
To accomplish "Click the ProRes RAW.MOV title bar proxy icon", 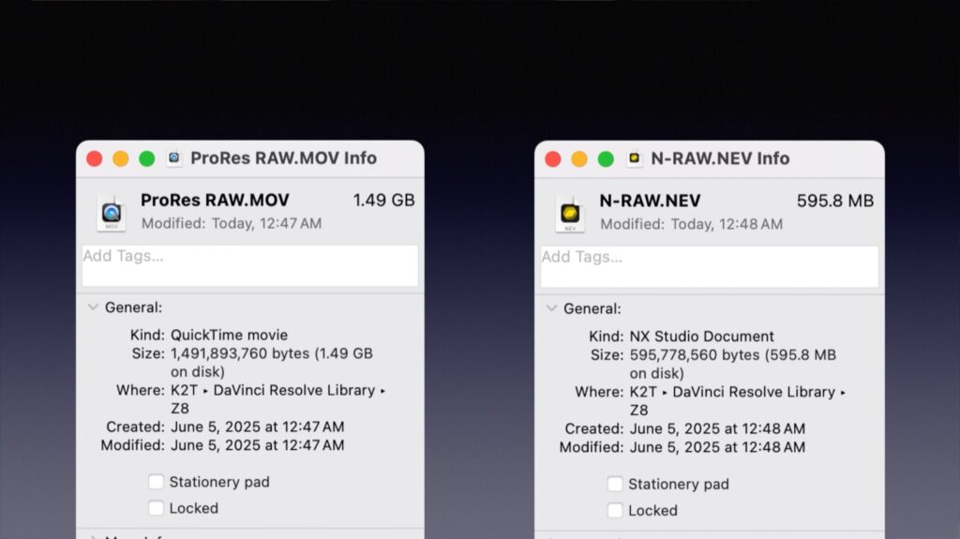I will point(174,158).
